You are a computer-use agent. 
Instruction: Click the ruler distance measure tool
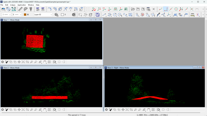coord(20,9)
